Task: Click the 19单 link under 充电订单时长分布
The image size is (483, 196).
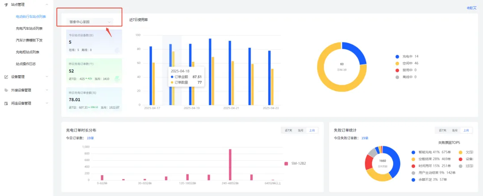Action: click(x=90, y=138)
